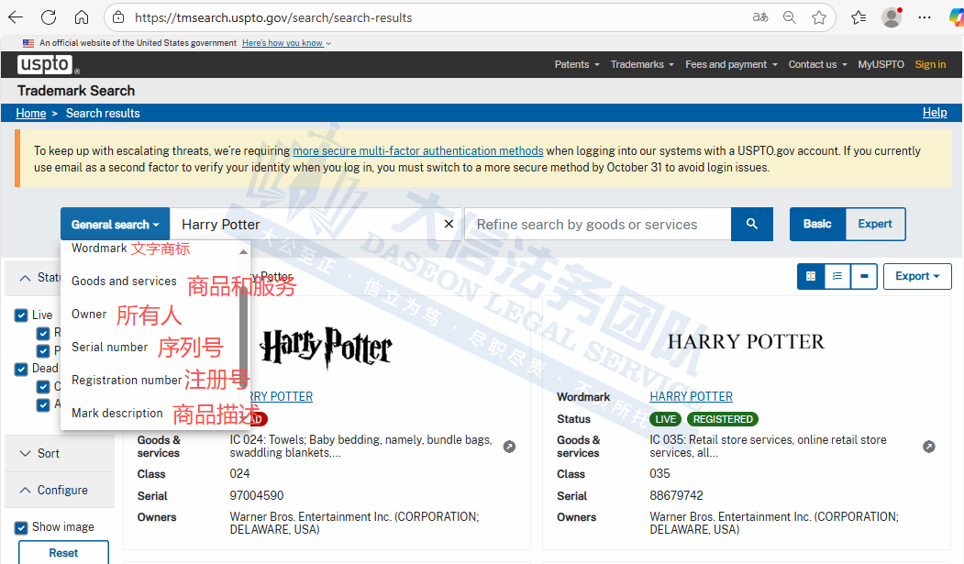Choose Serial number search option
Viewport: 964px width, 564px height.
pyautogui.click(x=109, y=348)
